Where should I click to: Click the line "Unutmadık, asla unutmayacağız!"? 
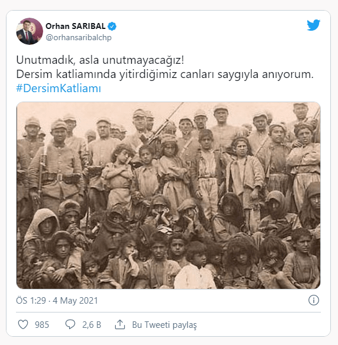[100, 60]
